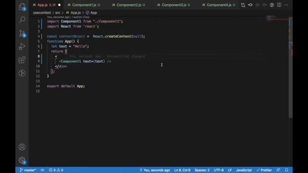Click src breadcrumb segment

coord(58,13)
